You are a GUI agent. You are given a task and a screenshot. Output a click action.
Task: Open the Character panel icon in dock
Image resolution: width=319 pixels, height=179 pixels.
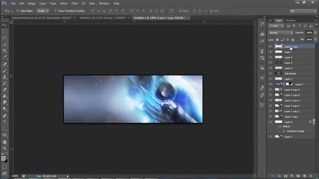(x=262, y=78)
